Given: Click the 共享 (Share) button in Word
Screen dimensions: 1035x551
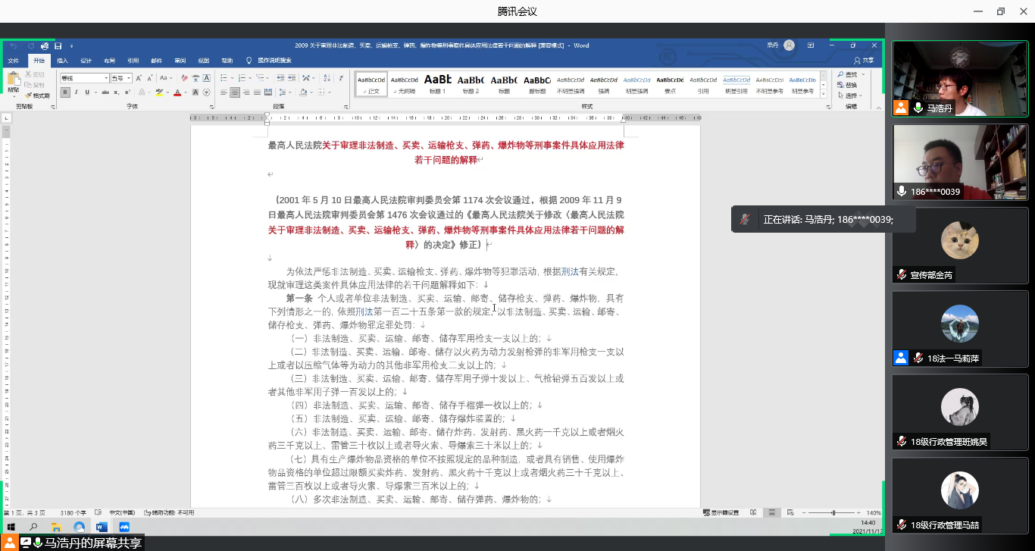Looking at the screenshot, I should (x=864, y=61).
